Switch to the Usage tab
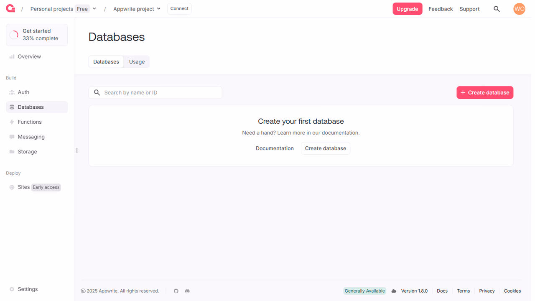535x301 pixels. pyautogui.click(x=137, y=62)
